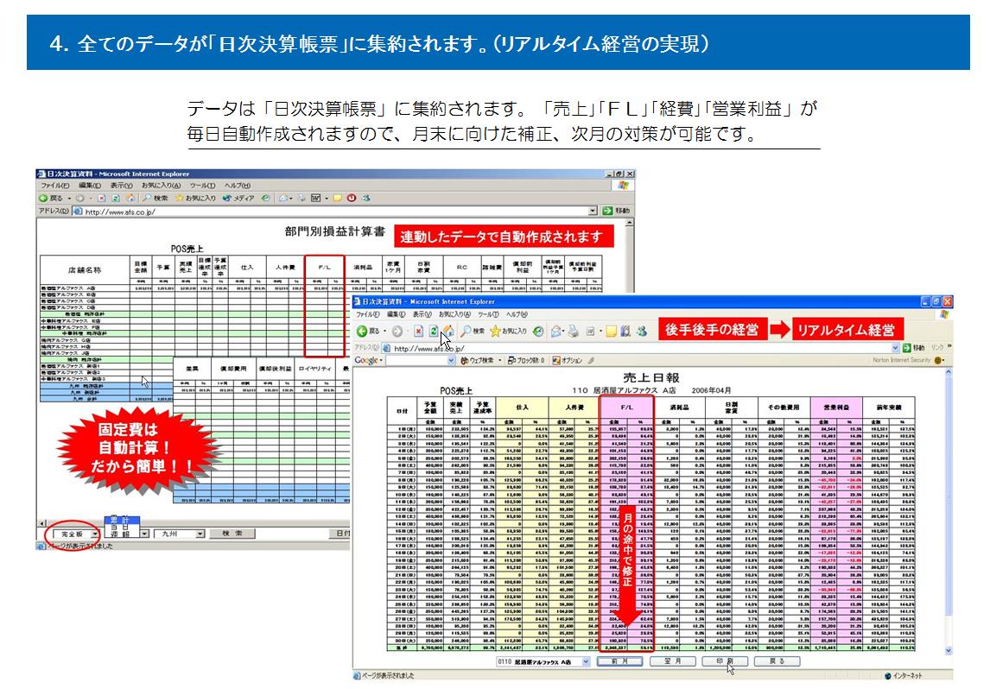This screenshot has width=990, height=689.
Task: Click Back arrow in front 売上日報 window
Action: [x=362, y=332]
